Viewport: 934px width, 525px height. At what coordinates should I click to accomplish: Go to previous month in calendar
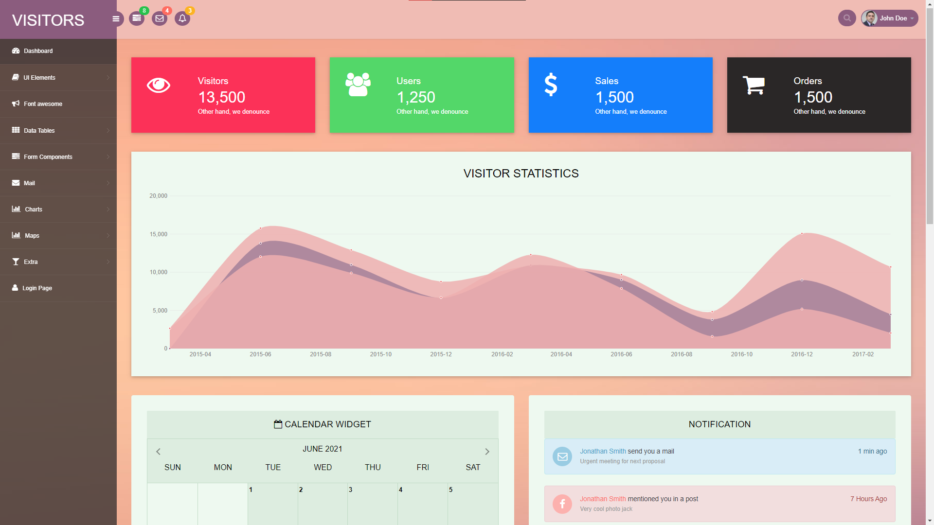158,452
